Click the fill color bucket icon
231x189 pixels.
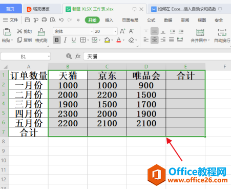(x=107, y=40)
